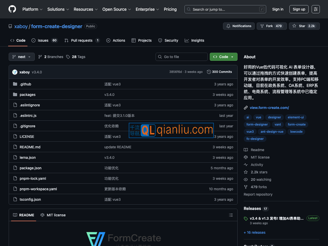Click the Sign up button
Viewport: 328px width, 246px height.
tap(299, 9)
